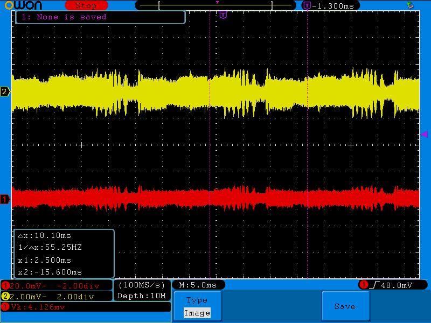The image size is (431, 323).
Task: Click the purple T trigger position marker above grid
Action: point(223,15)
